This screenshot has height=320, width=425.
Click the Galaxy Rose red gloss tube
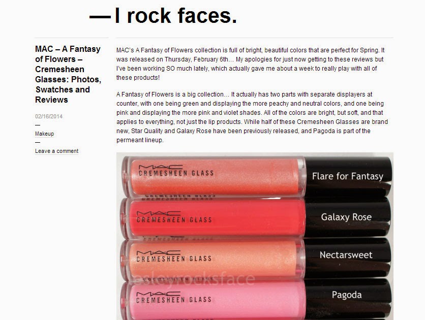coord(214,218)
